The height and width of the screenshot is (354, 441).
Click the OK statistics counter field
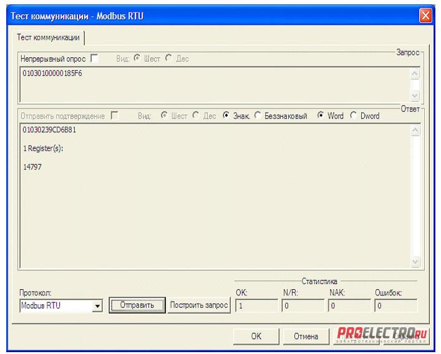(256, 305)
